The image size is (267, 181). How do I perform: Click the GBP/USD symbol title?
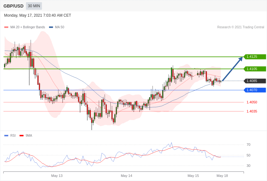pyautogui.click(x=14, y=6)
